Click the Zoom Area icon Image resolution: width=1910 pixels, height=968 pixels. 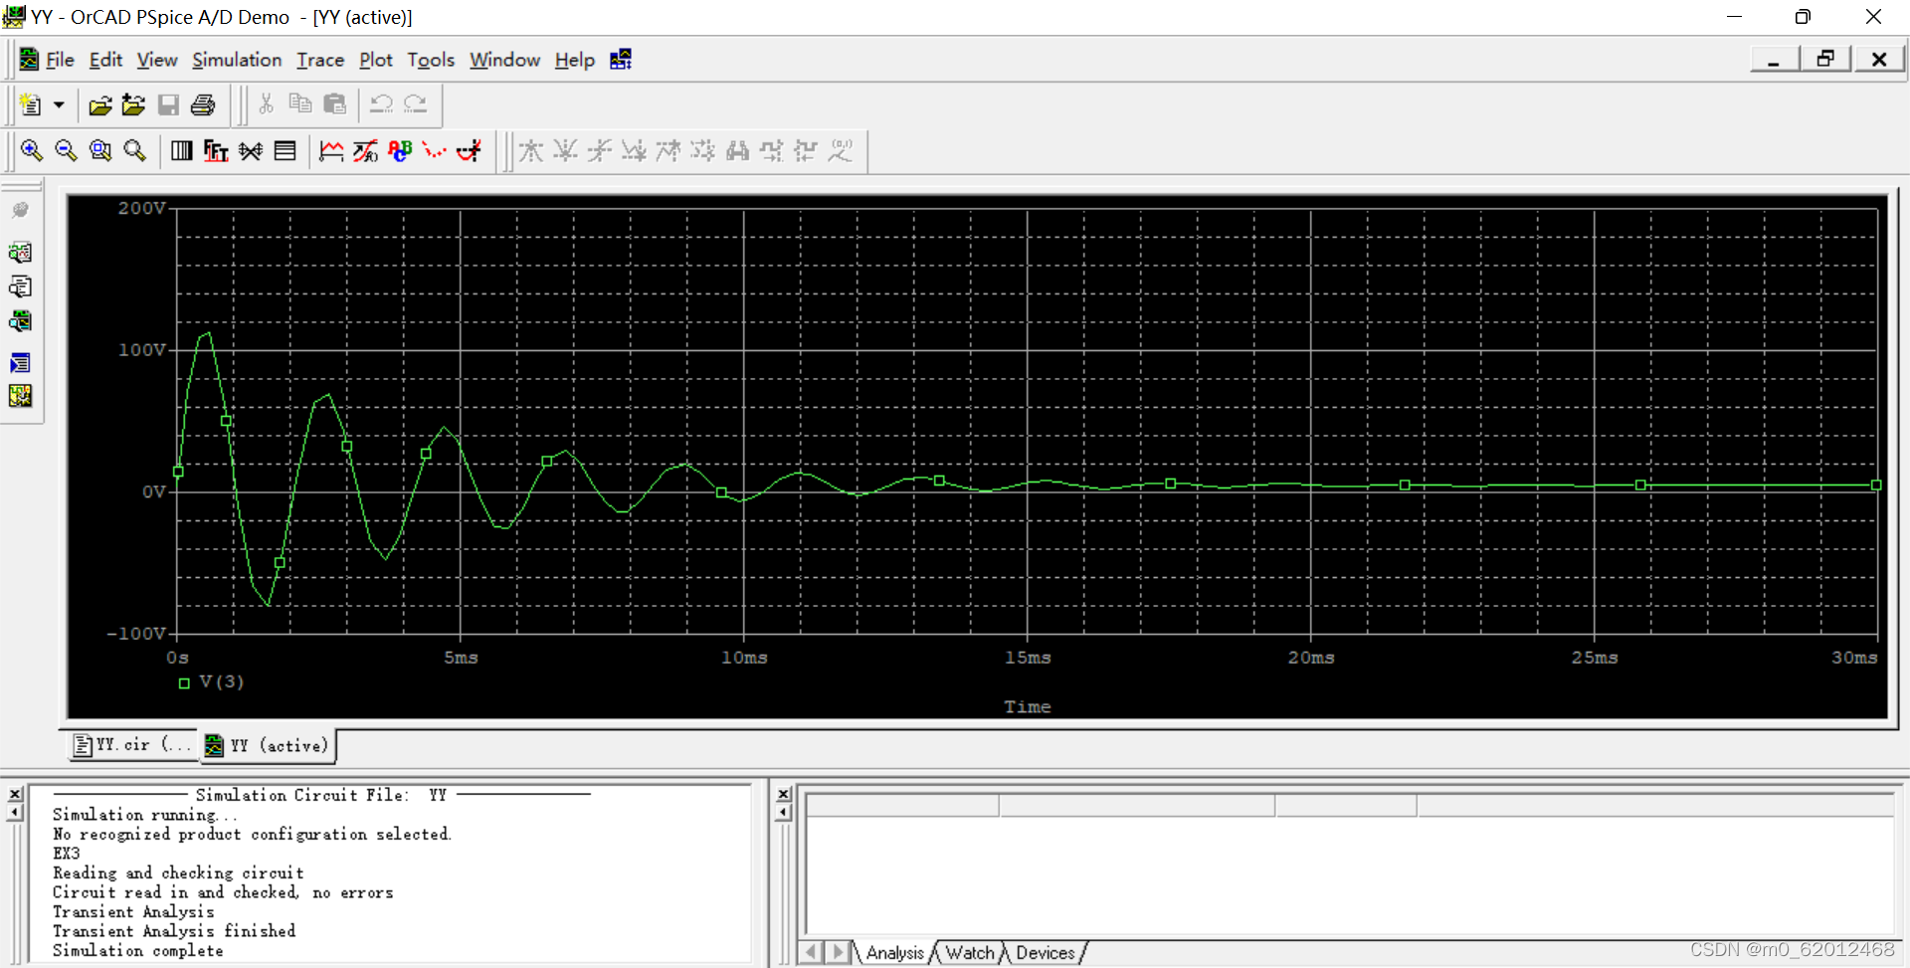tap(100, 150)
